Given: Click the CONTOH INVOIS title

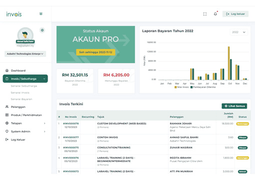Looking at the screenshot, I should 107,137.
